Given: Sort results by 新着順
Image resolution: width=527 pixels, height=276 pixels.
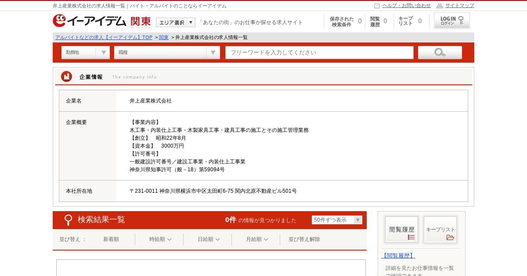Looking at the screenshot, I should coord(111,239).
